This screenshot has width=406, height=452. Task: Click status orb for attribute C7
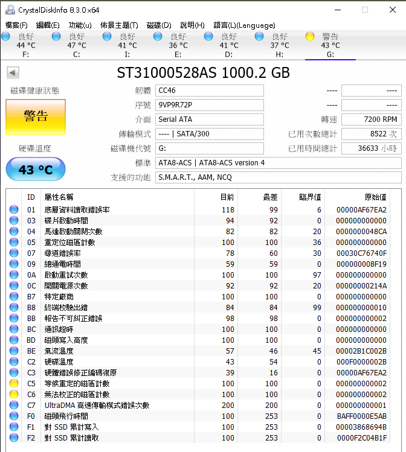pos(14,405)
